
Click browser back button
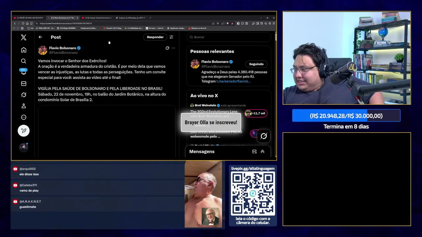tap(15, 23)
